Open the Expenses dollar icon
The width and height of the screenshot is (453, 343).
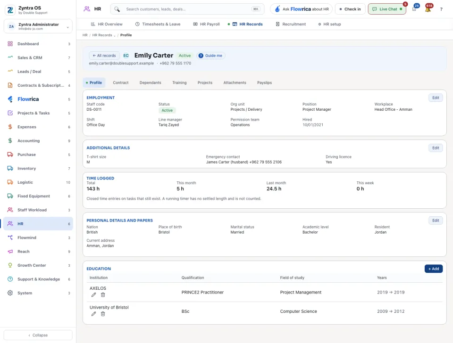(x=10, y=127)
